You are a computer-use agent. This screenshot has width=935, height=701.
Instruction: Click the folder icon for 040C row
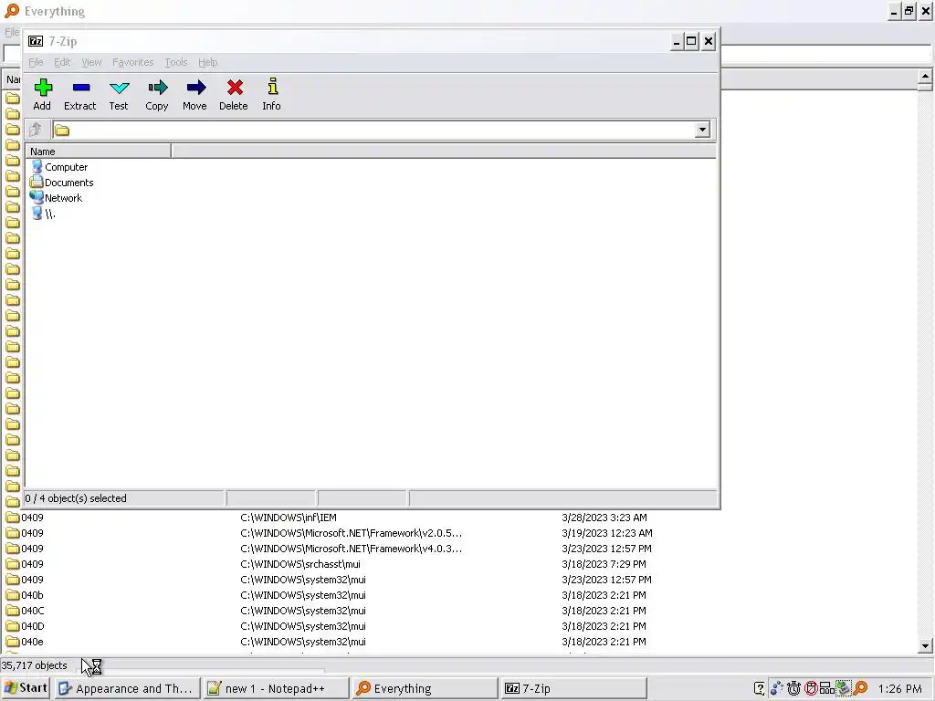13,611
